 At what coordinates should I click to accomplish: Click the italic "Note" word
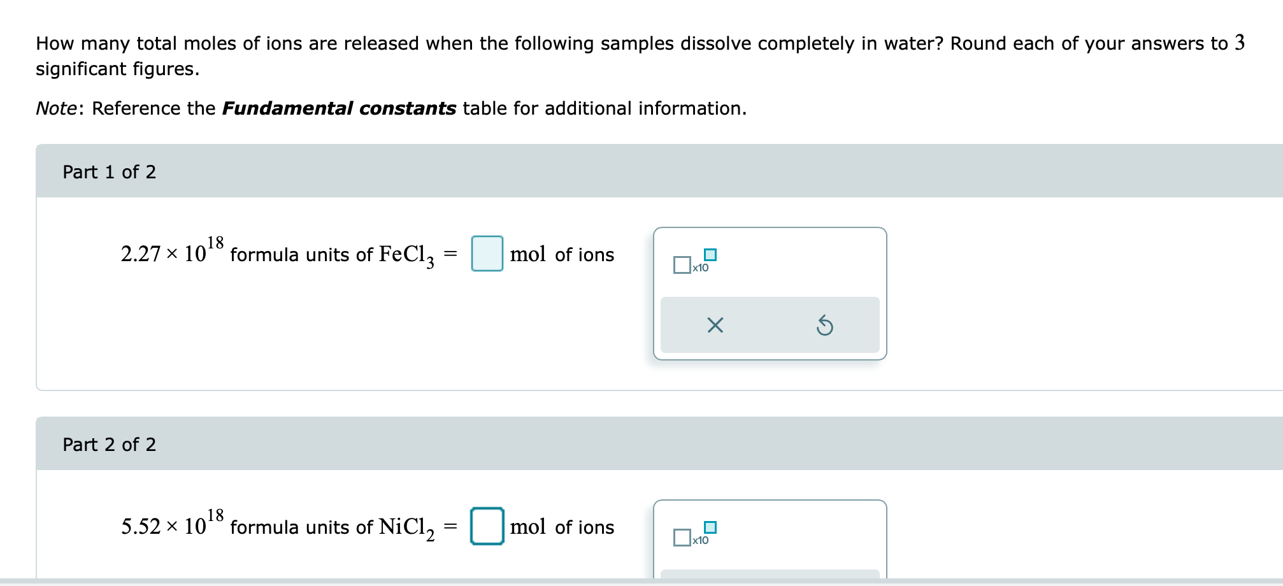pos(56,108)
